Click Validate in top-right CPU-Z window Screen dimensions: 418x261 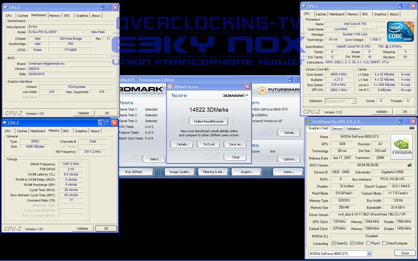381,112
